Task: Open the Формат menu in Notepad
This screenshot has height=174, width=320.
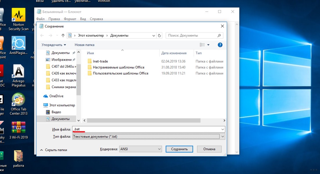Action: coord(70,19)
